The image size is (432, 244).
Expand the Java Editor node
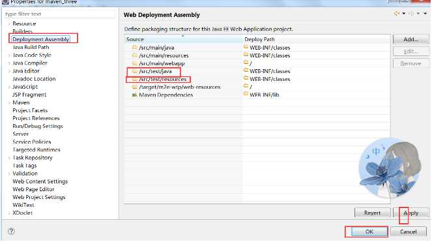pyautogui.click(x=9, y=71)
